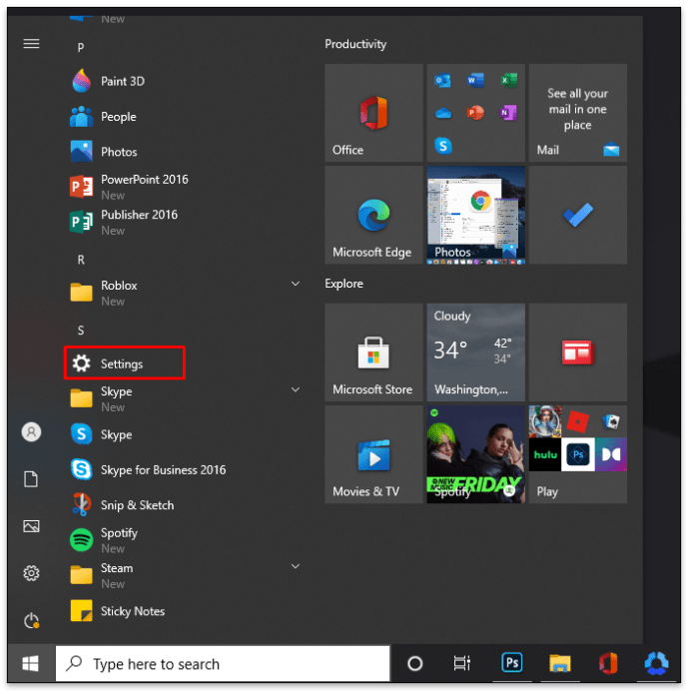Open OneNote in the Office apps tile

click(x=508, y=113)
